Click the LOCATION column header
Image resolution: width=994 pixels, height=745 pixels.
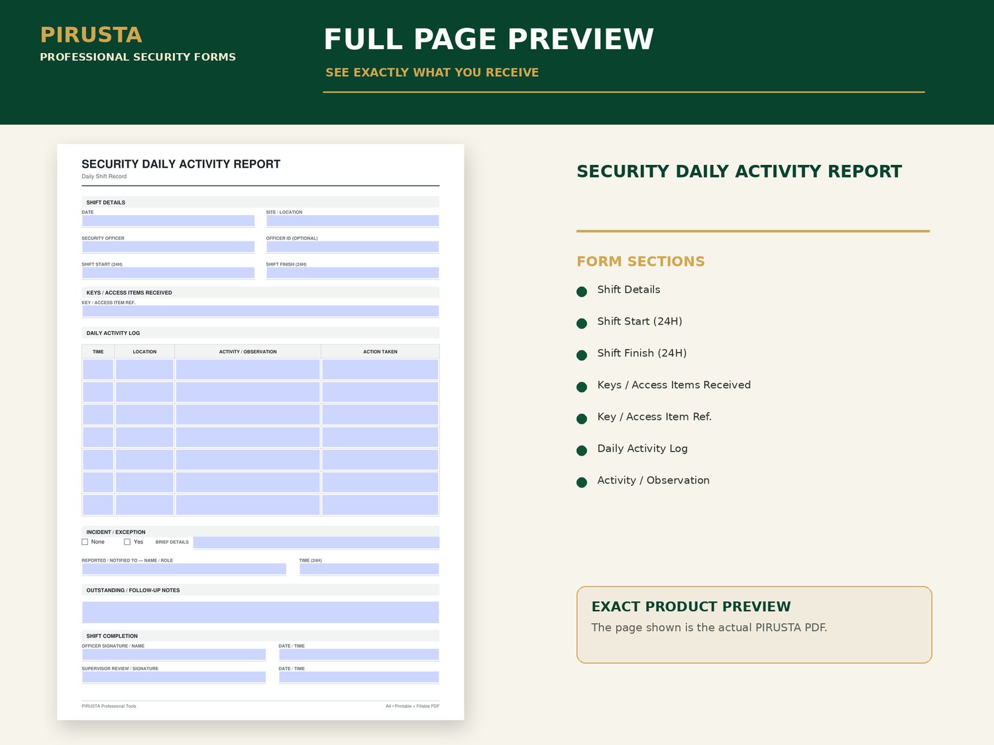[x=144, y=352]
